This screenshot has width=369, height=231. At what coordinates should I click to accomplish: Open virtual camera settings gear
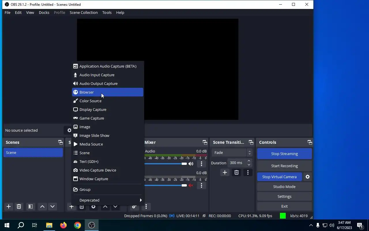pos(308,177)
